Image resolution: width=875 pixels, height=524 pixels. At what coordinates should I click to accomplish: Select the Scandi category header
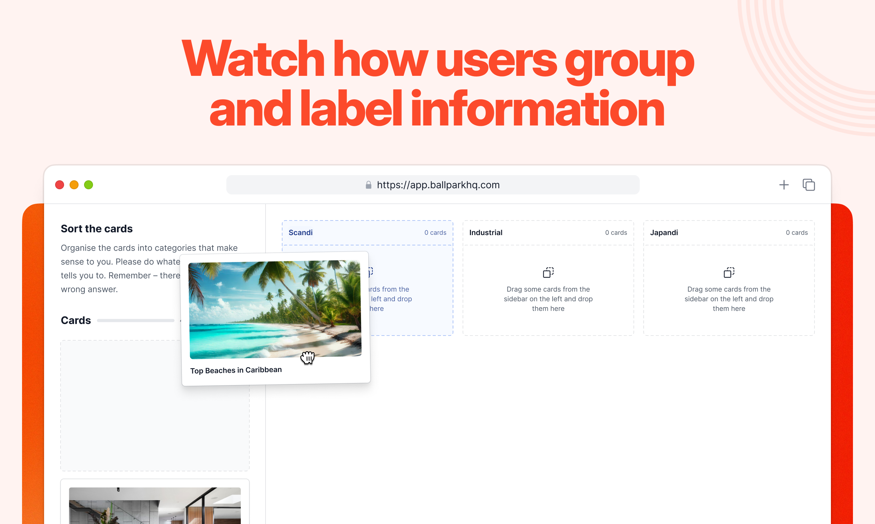[x=300, y=232]
